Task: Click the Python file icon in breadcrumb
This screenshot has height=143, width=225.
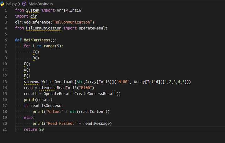Action: click(x=2, y=4)
